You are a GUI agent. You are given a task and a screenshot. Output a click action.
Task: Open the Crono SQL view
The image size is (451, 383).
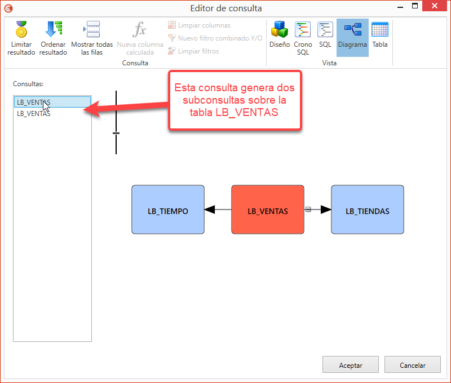pyautogui.click(x=303, y=38)
